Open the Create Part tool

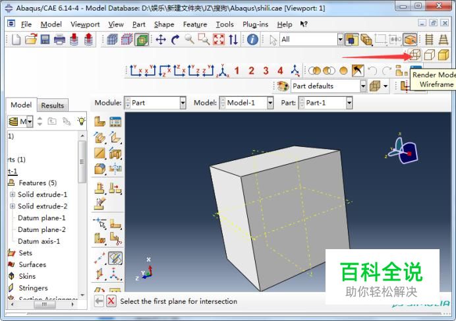click(100, 122)
